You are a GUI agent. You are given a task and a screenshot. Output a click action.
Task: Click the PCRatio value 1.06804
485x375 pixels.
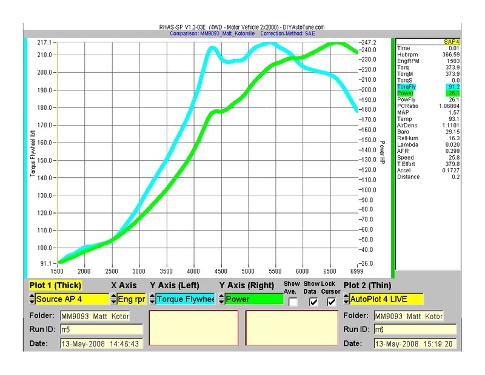[449, 106]
